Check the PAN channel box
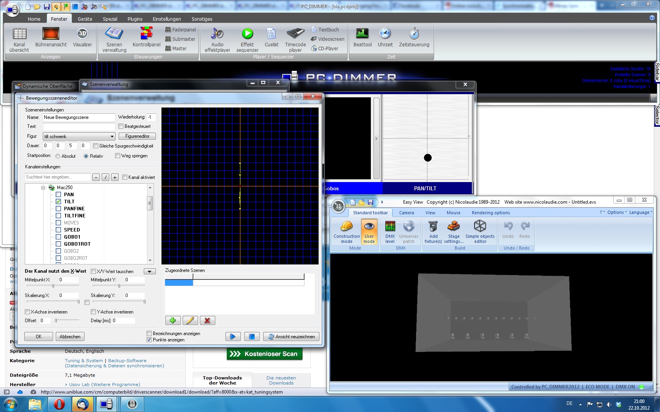 (x=58, y=195)
